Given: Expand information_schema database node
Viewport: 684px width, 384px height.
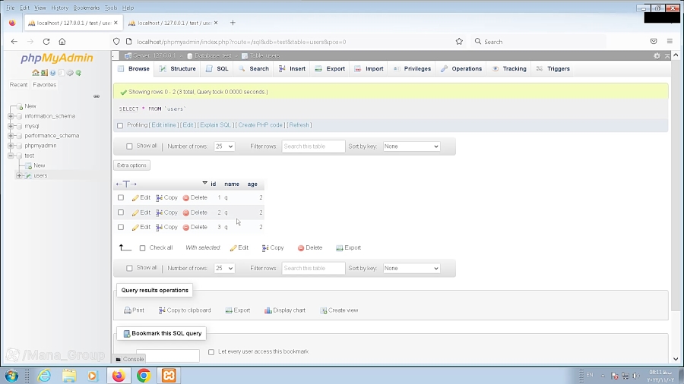Looking at the screenshot, I should (x=11, y=116).
